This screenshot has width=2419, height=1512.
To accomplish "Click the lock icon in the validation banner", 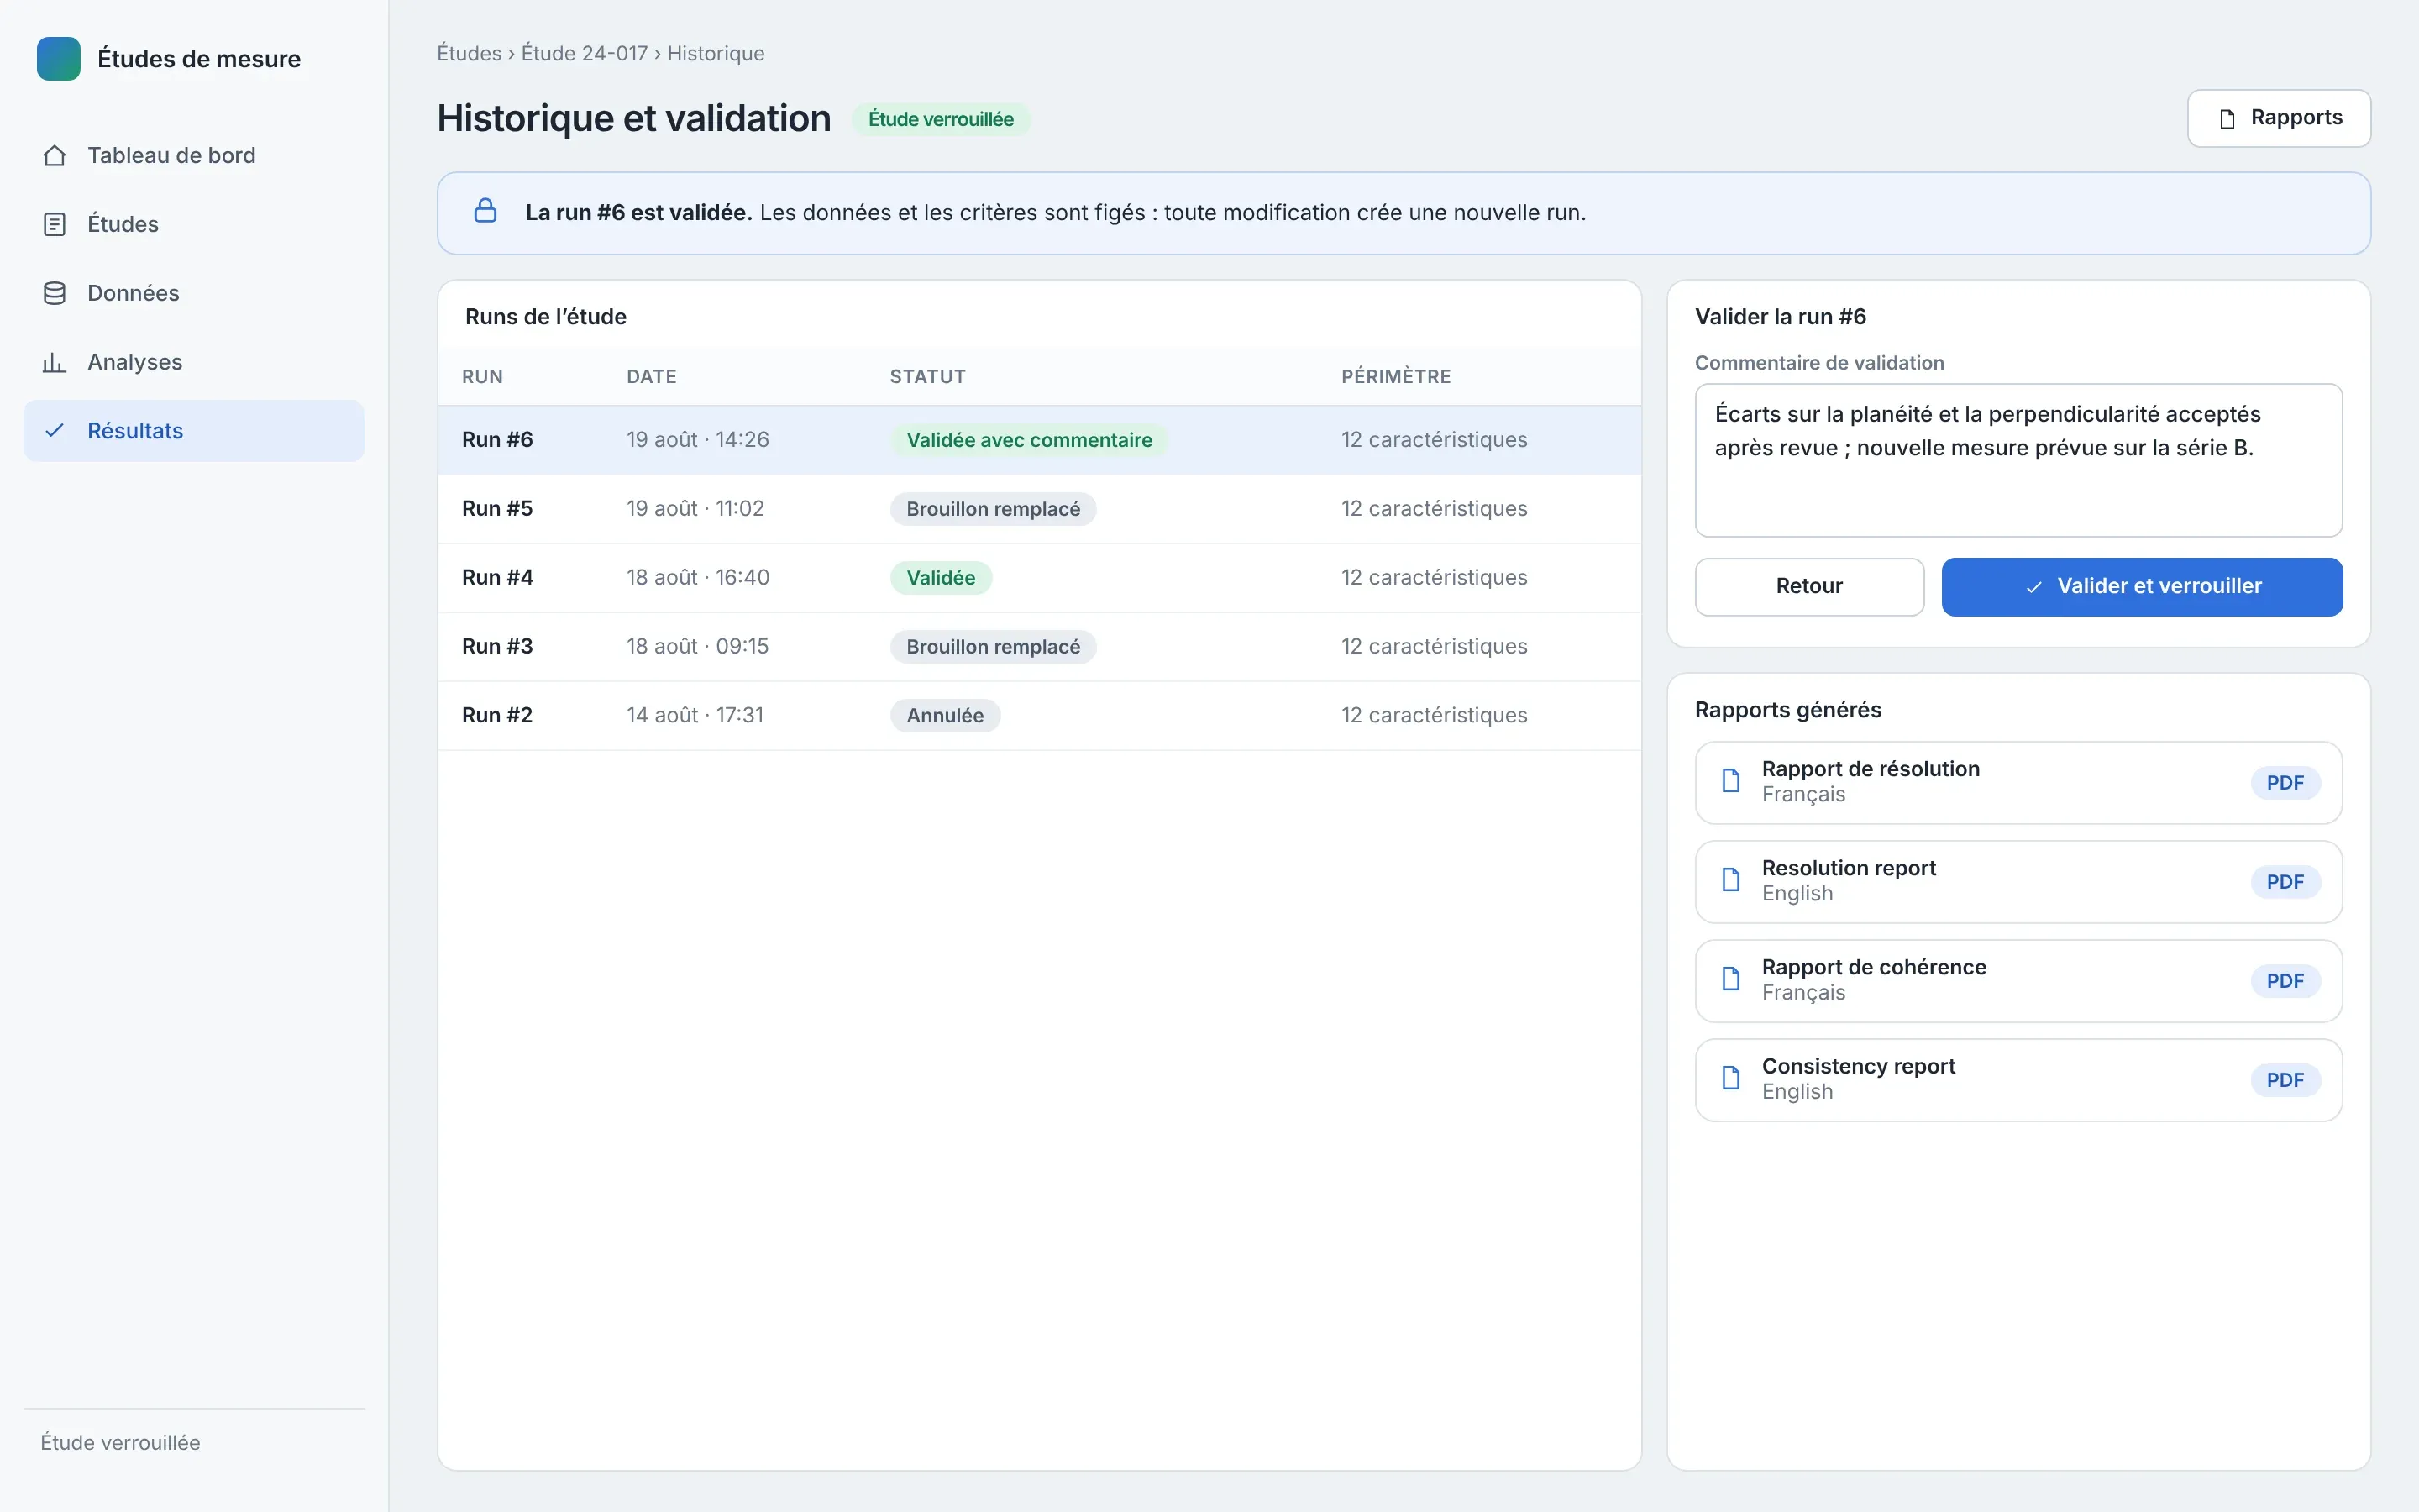I will tap(485, 211).
